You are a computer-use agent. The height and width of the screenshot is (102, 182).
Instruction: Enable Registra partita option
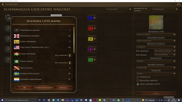pyautogui.click(x=138, y=81)
